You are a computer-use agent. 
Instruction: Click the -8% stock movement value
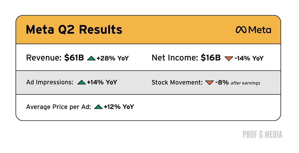(222, 82)
